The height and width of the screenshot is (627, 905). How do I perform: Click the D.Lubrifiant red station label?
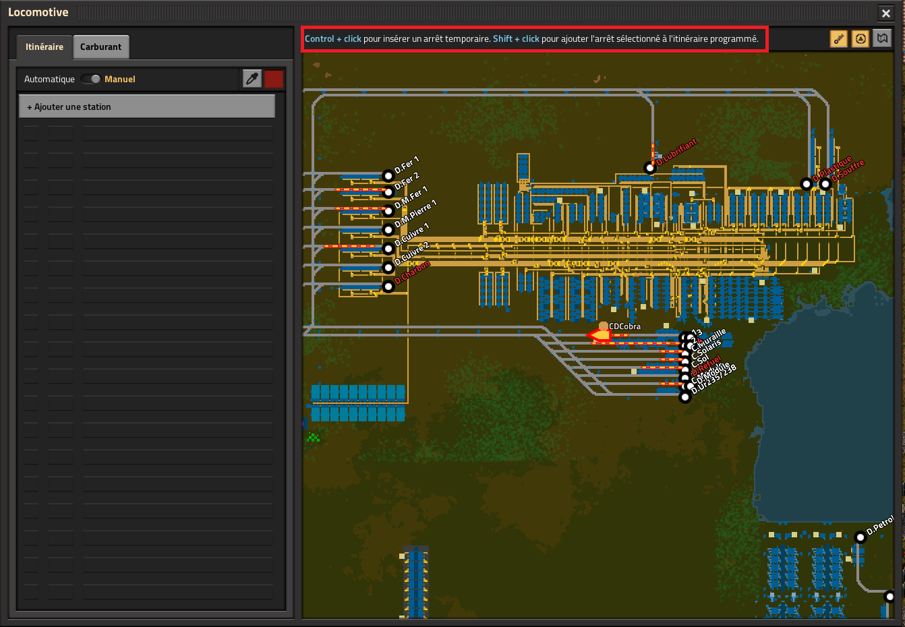tap(676, 152)
